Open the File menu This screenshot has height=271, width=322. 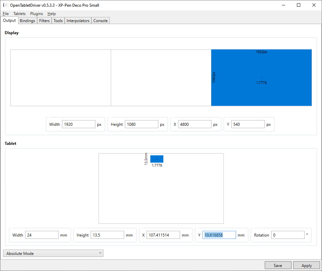6,14
